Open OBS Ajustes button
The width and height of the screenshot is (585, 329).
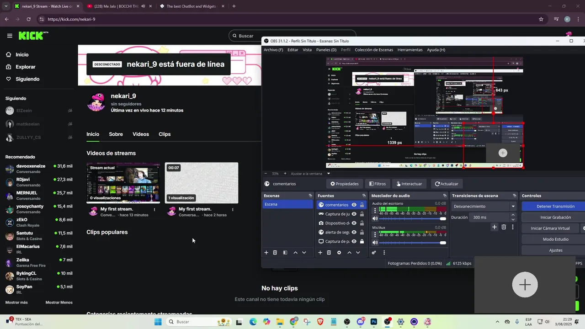tap(555, 250)
